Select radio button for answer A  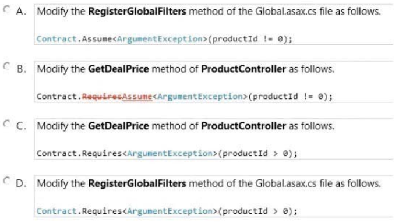[7, 10]
